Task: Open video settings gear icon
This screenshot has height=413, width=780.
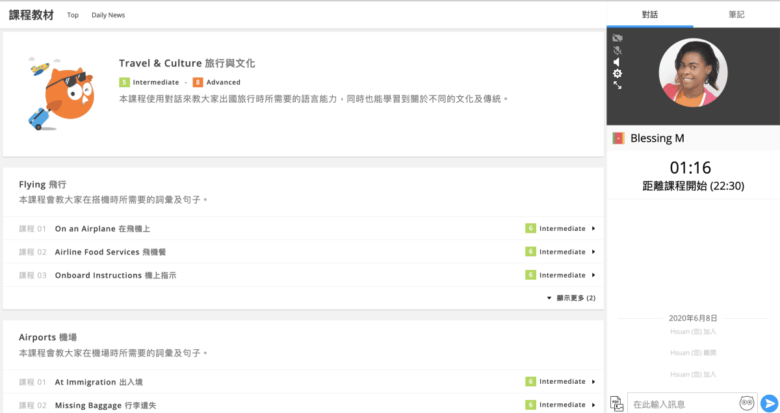Action: (x=617, y=73)
